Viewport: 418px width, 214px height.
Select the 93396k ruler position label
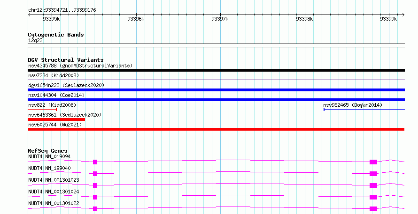136,19
